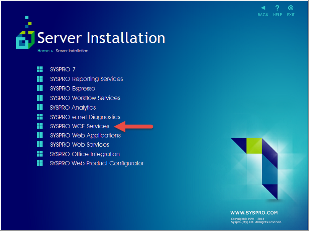This screenshot has height=231, width=309.
Task: Select Server Installation breadcrumb item
Action: [72, 51]
